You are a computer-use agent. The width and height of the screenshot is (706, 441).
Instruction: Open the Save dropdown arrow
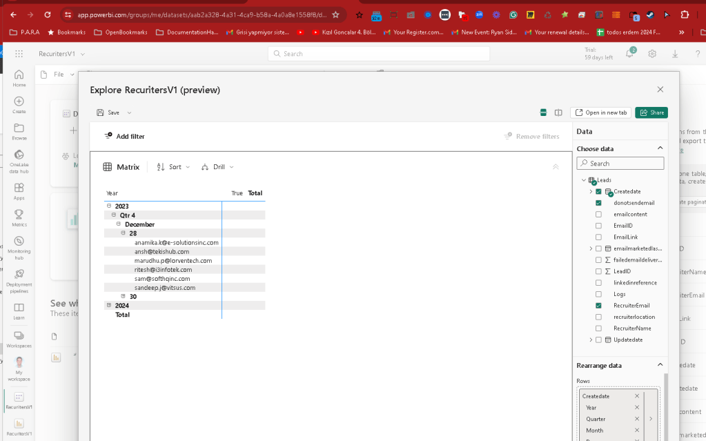129,112
